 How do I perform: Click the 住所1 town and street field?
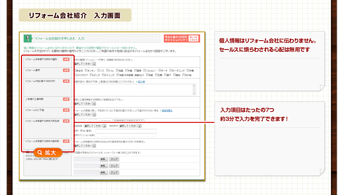click(126, 131)
